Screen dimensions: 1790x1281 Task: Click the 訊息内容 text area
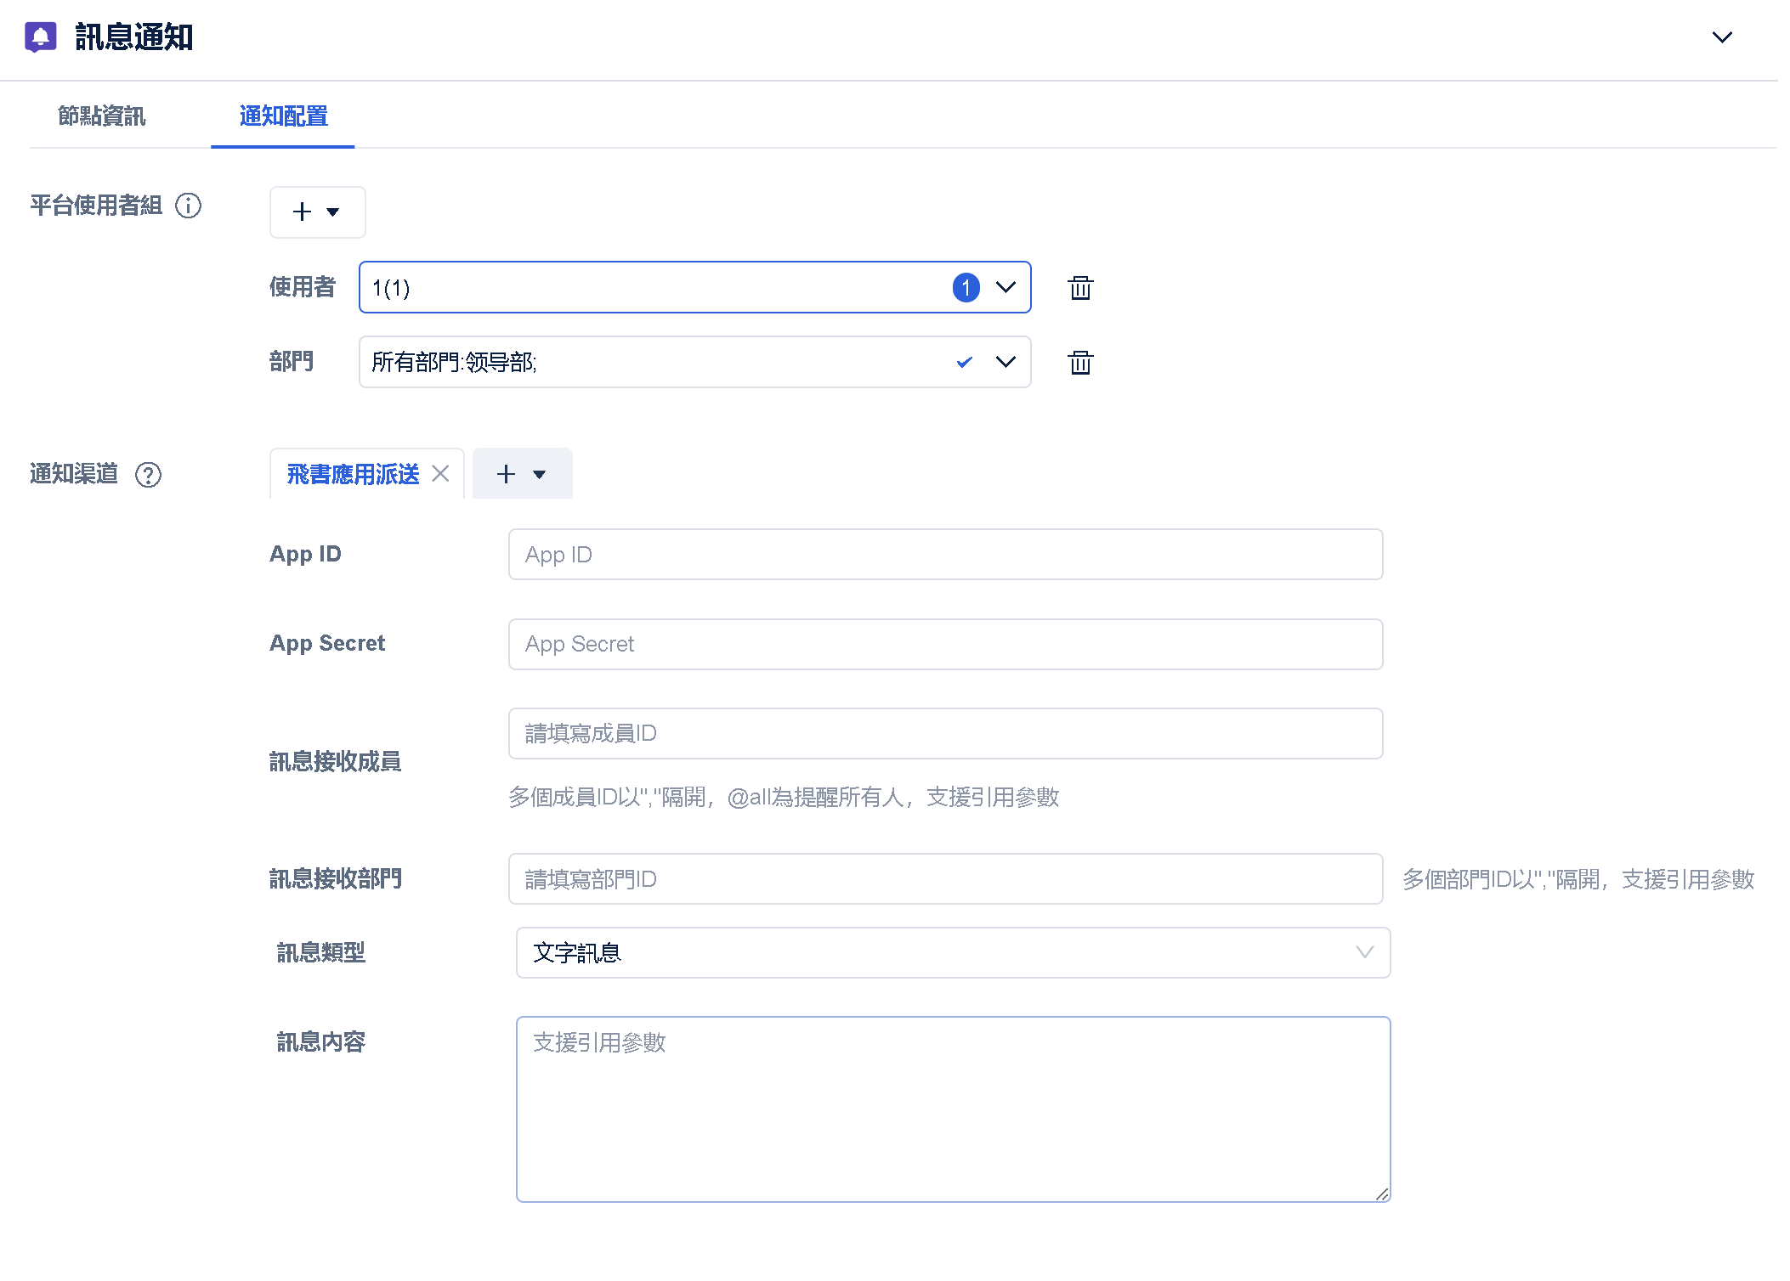click(x=952, y=1109)
